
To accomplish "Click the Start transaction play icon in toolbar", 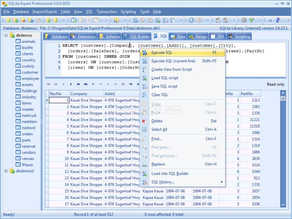I will coord(191,20).
